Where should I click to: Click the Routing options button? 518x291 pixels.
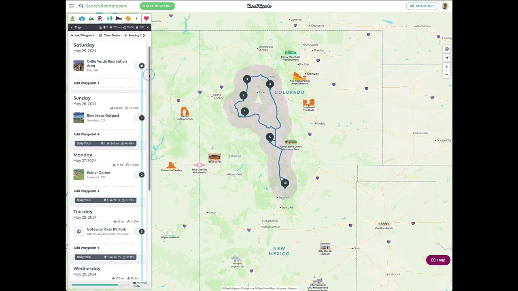[x=133, y=36]
